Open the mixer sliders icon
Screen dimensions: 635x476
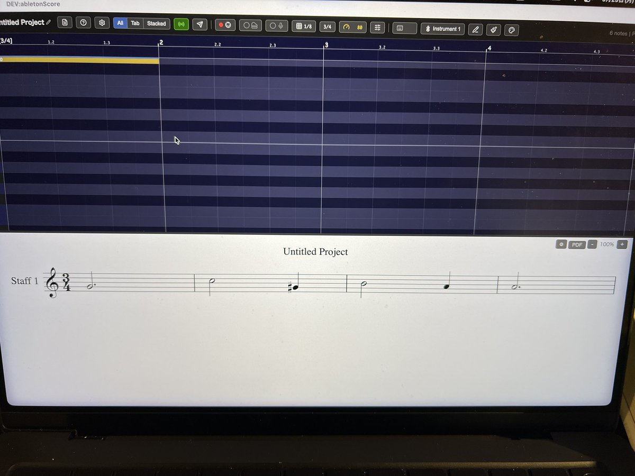[x=377, y=27]
